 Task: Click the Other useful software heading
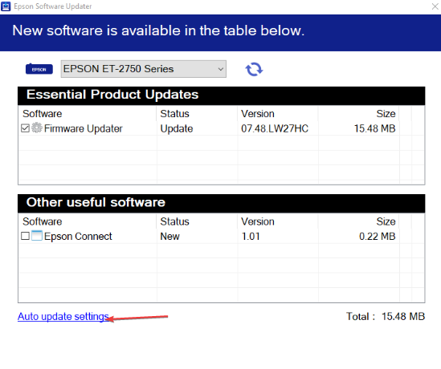(96, 202)
